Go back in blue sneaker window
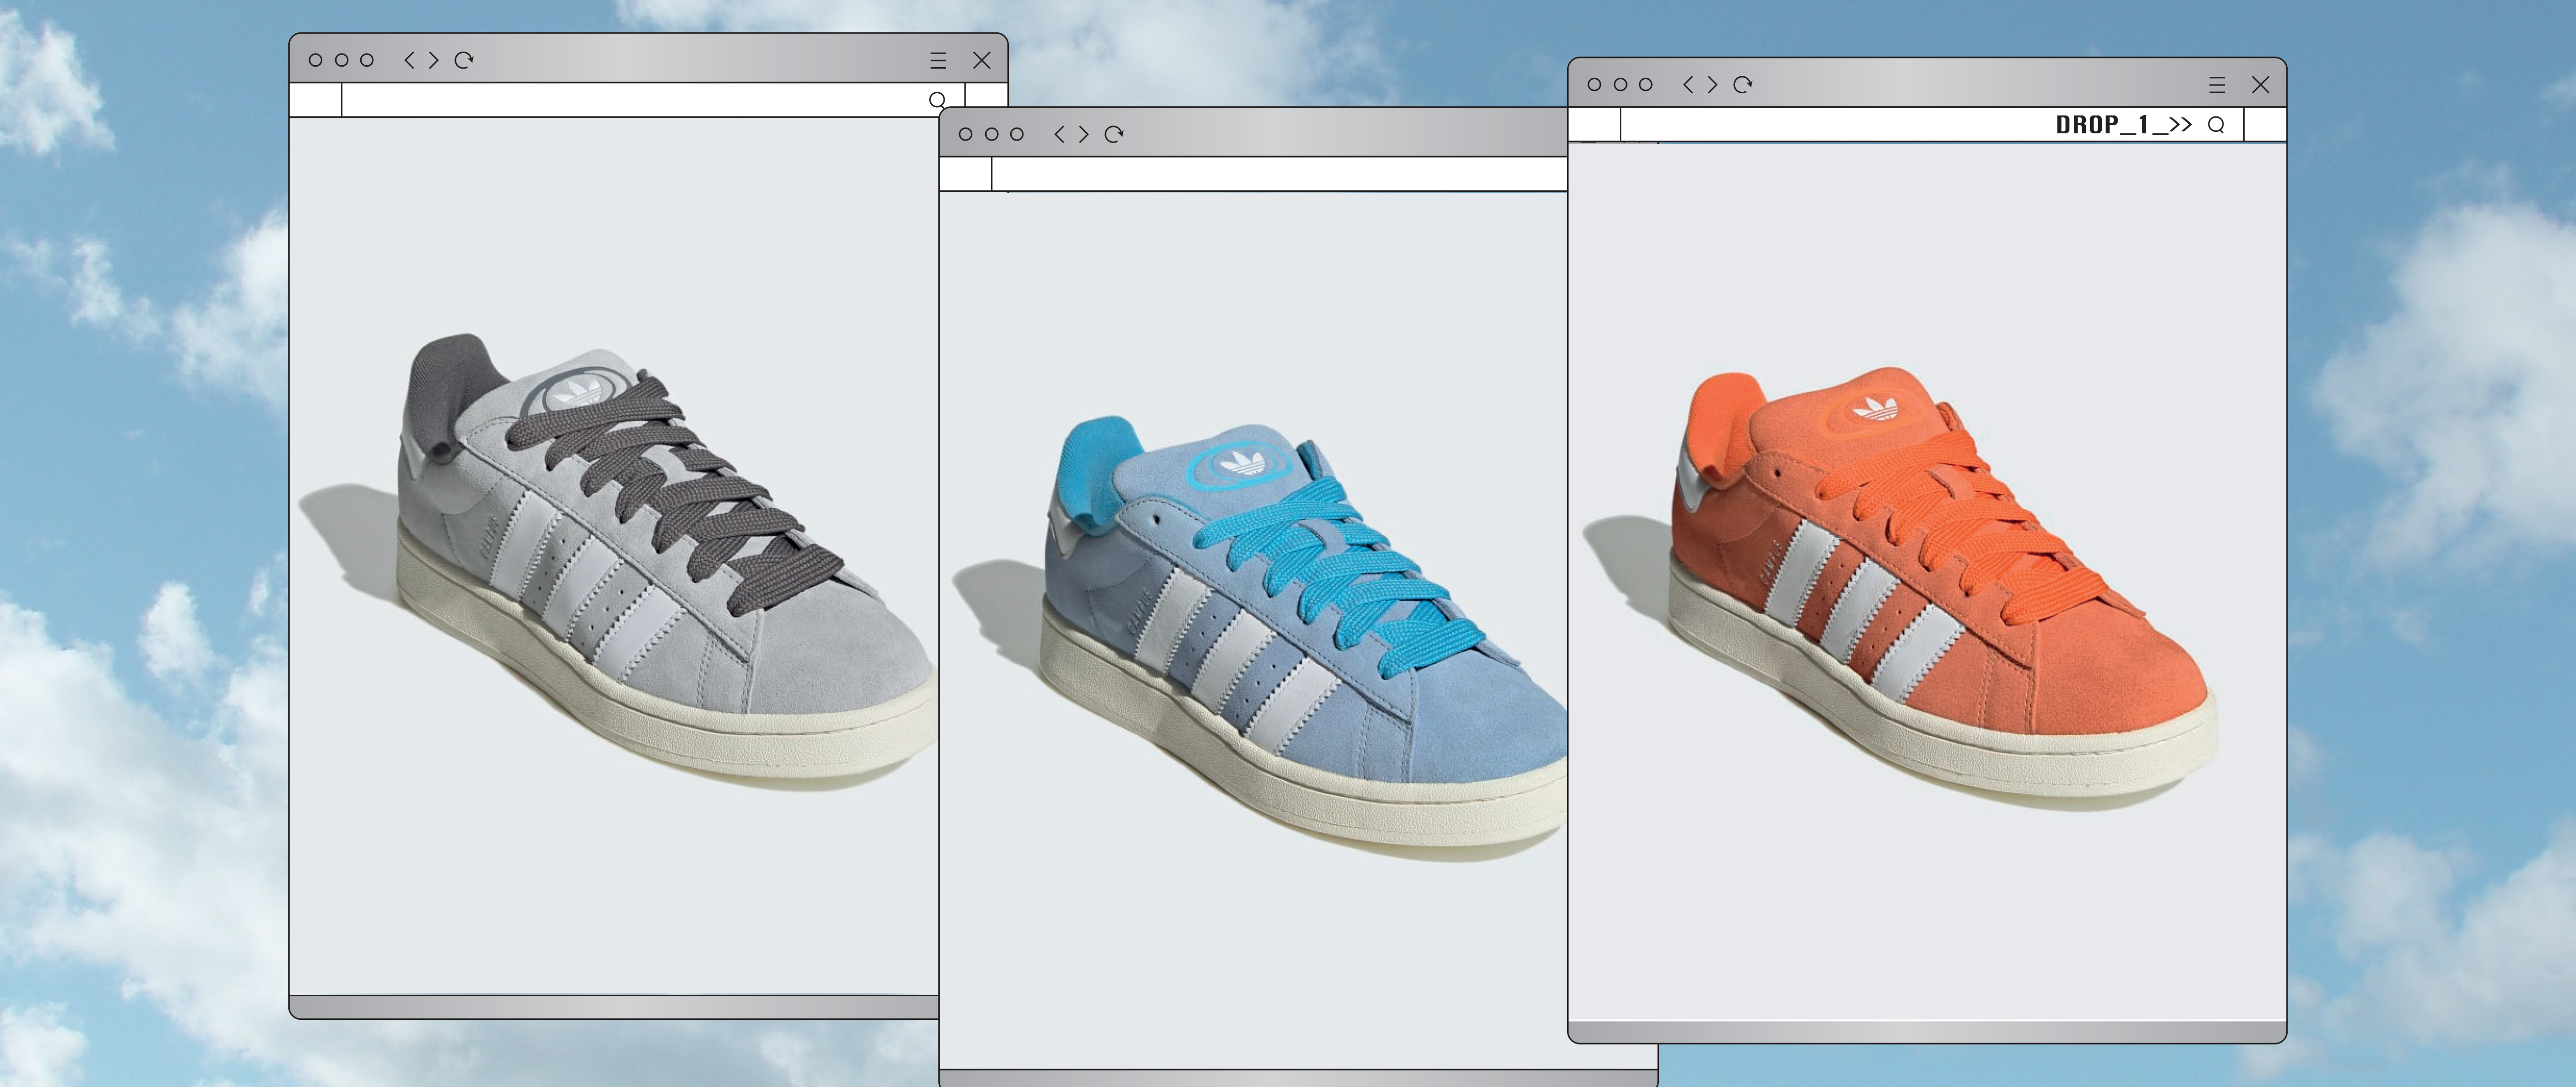Viewport: 2576px width, 1087px height. 1060,134
